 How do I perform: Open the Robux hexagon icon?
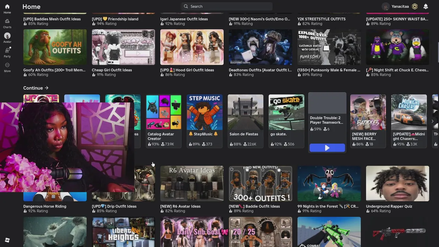[x=415, y=7]
